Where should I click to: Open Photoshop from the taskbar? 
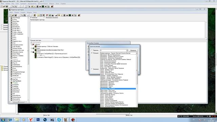(x=38, y=120)
